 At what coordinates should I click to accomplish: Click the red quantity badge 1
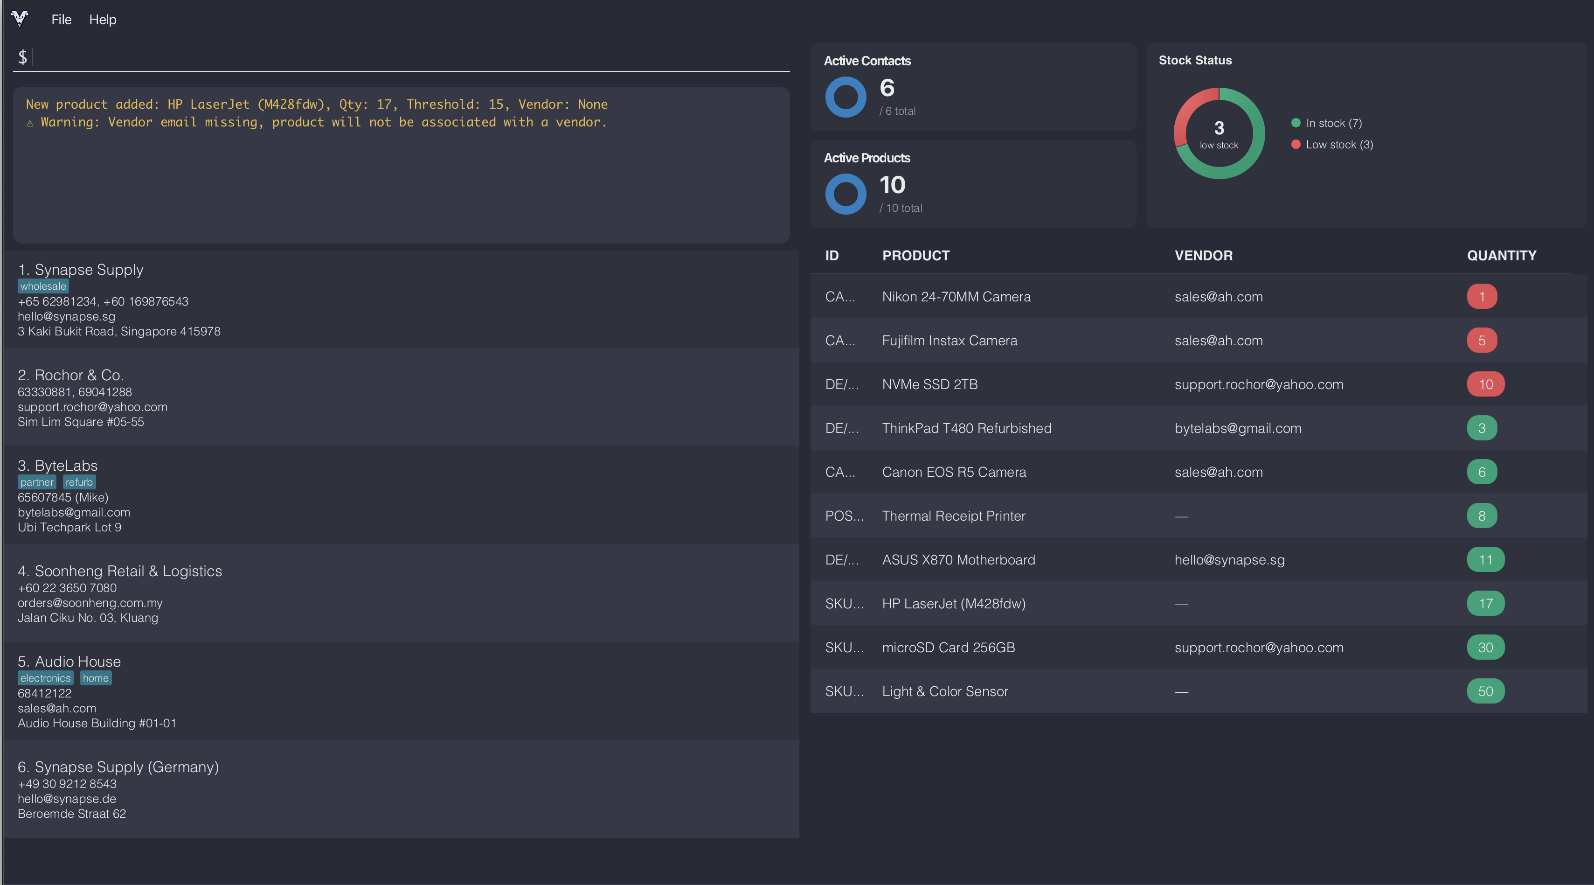pyautogui.click(x=1482, y=296)
